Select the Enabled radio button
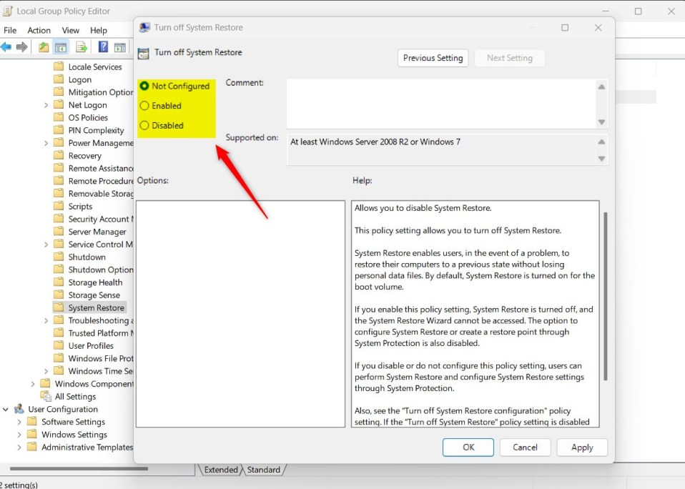685x489 pixels. click(144, 106)
